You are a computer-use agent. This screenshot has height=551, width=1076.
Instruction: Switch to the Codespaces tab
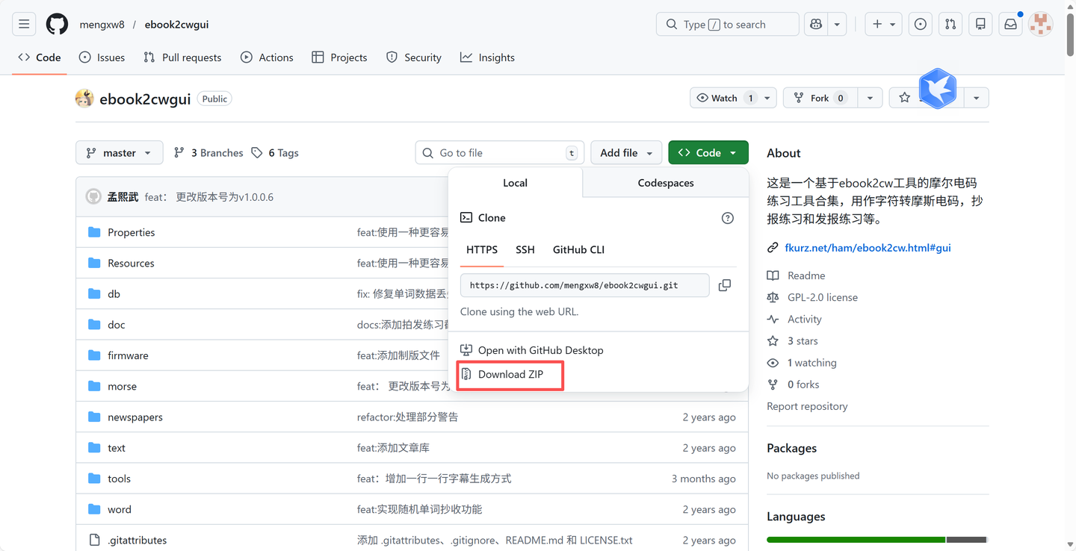click(665, 183)
